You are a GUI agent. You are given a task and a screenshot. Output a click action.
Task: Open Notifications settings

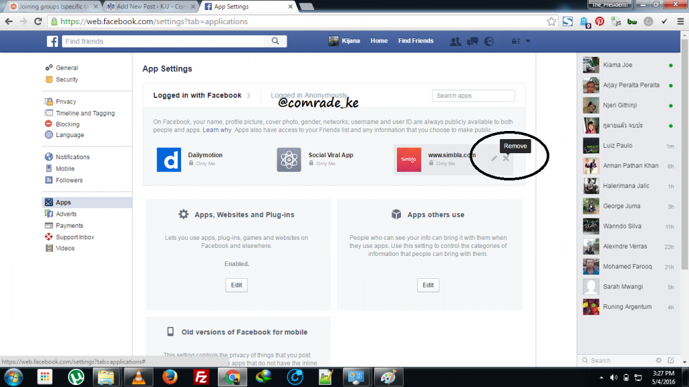coord(73,157)
